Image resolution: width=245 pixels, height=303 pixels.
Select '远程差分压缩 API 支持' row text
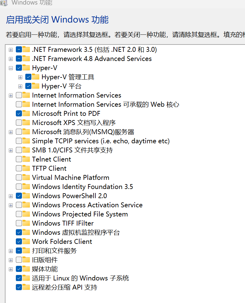click(65, 287)
